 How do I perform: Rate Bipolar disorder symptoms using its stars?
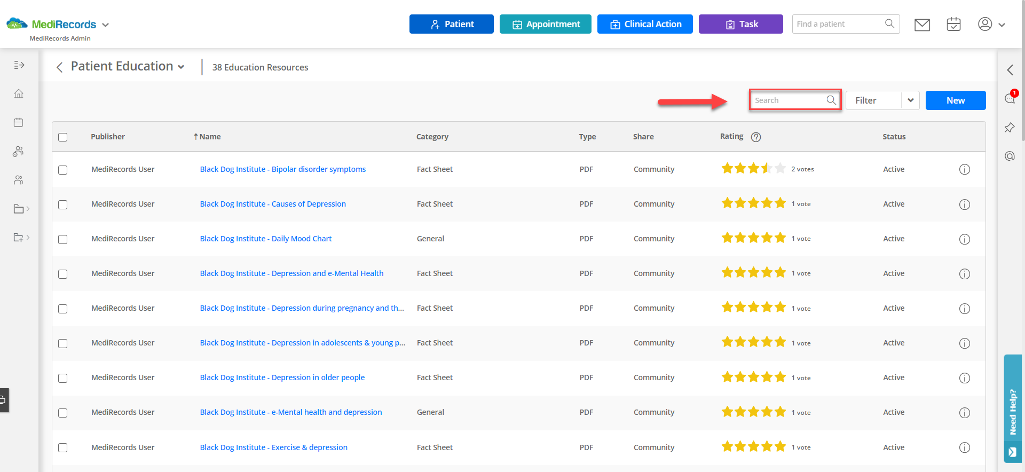753,169
